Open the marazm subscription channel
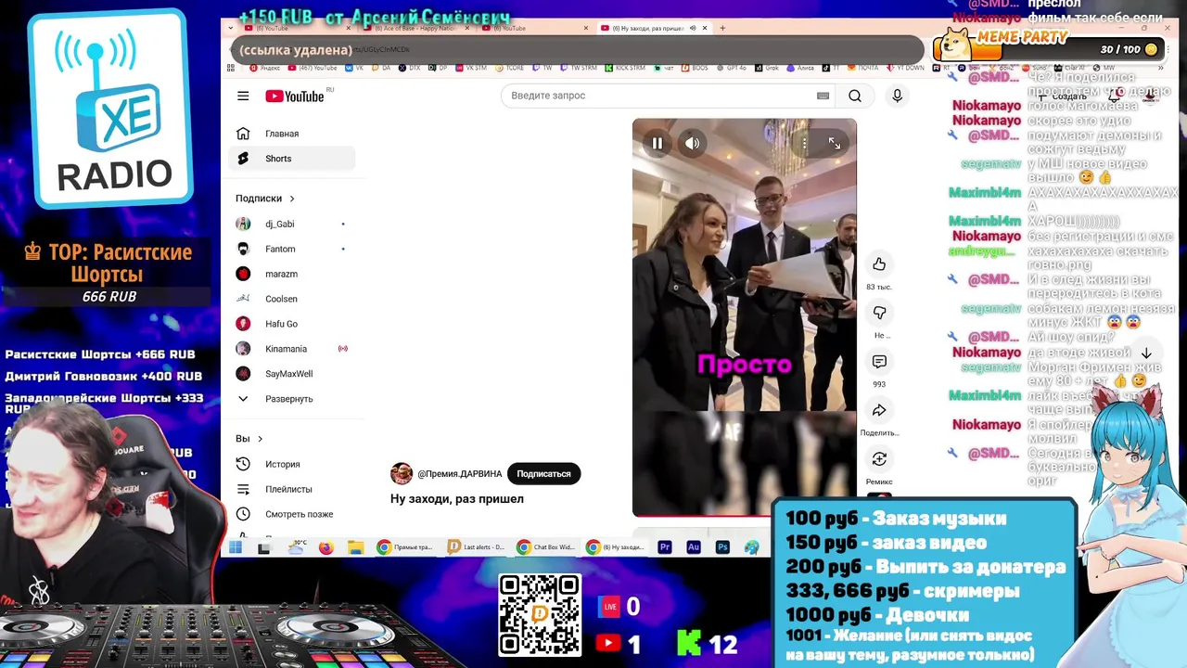Viewport: 1187px width, 668px height. (292, 274)
